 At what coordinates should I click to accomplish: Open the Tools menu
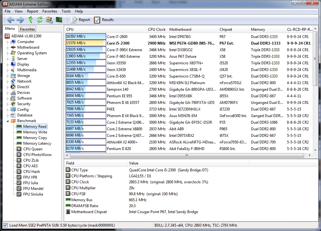tap(66, 11)
